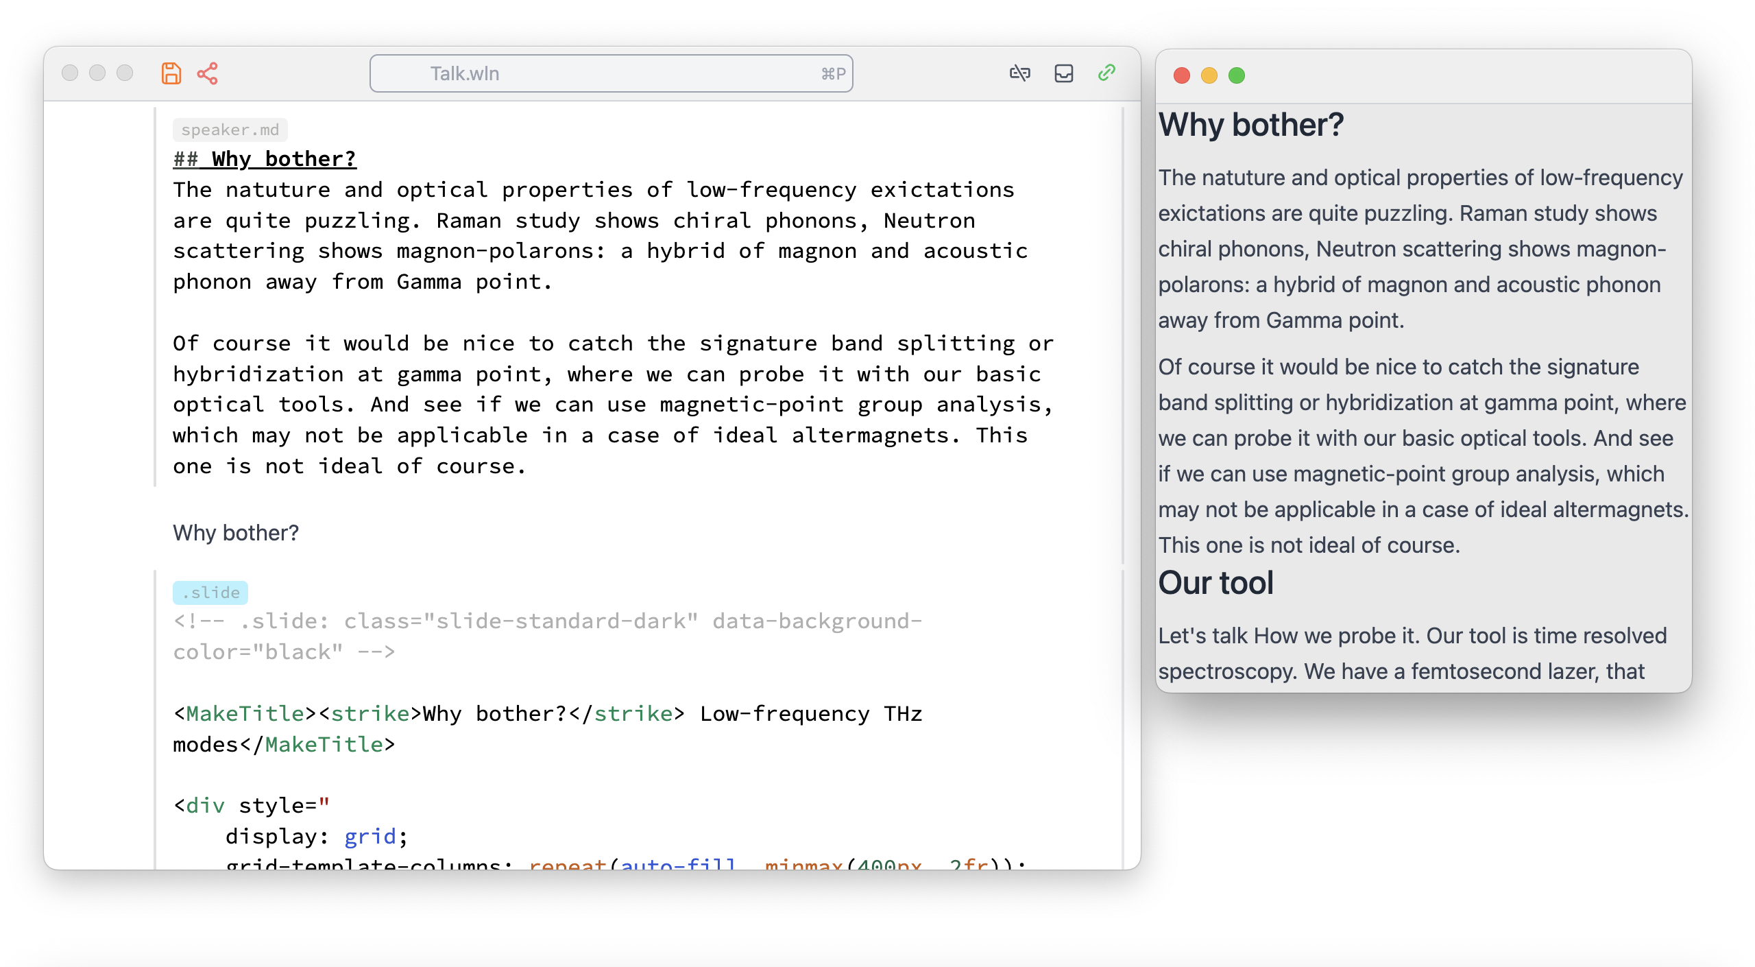The width and height of the screenshot is (1755, 967).
Task: Close the speaker notes preview window
Action: click(1181, 75)
